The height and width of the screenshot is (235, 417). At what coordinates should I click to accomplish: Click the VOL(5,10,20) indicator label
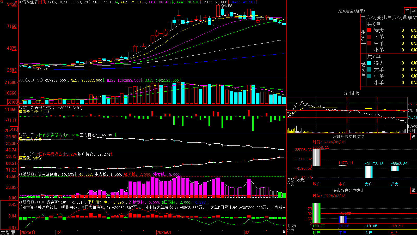pos(30,80)
